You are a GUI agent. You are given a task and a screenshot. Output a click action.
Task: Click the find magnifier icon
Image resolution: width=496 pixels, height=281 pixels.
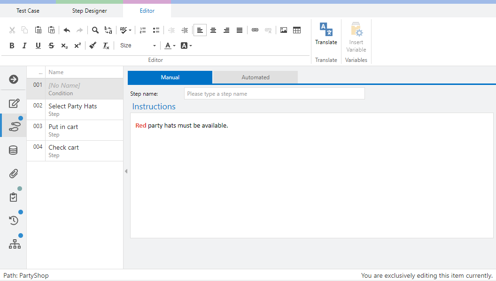coord(95,30)
